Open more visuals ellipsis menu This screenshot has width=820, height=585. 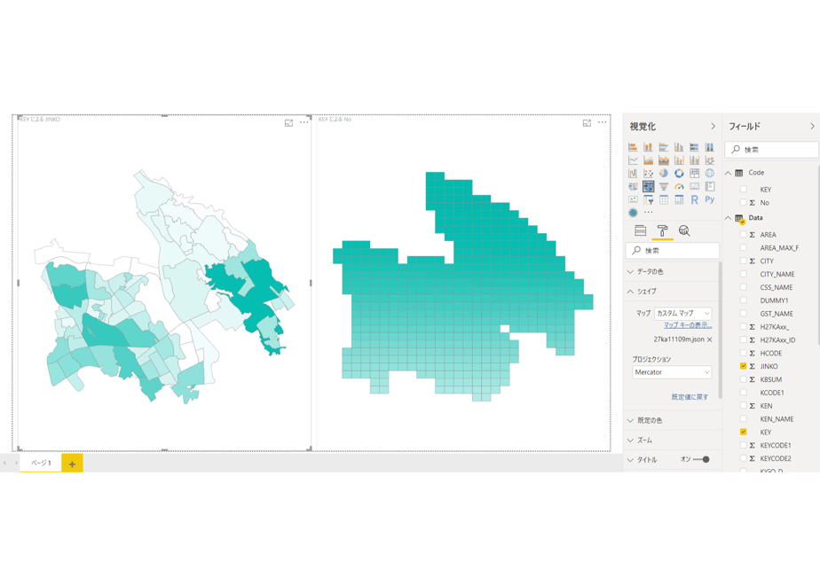[649, 213]
